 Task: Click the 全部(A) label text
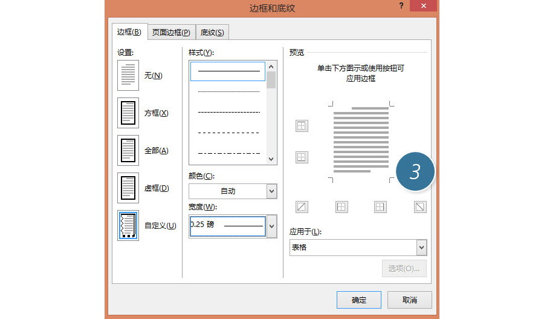pos(156,151)
